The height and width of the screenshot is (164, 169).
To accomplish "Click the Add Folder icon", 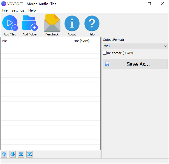I will [30, 23].
